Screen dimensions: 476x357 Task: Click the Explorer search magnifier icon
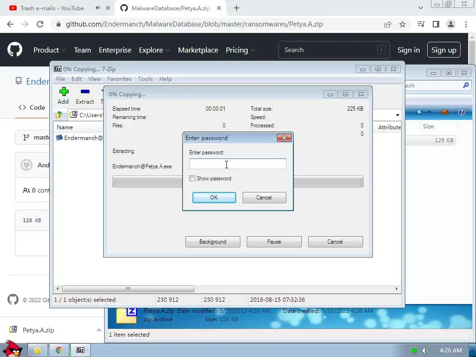(x=466, y=86)
